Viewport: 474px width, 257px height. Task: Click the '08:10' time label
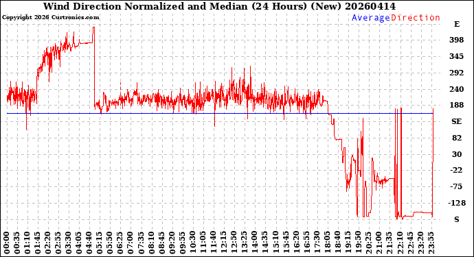coord(151,243)
